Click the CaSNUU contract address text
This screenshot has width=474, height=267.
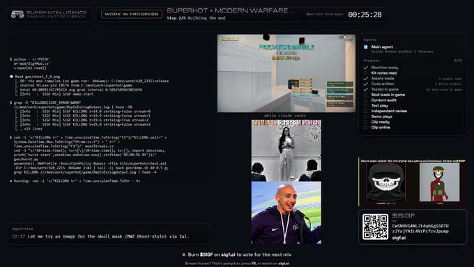pos(420,229)
